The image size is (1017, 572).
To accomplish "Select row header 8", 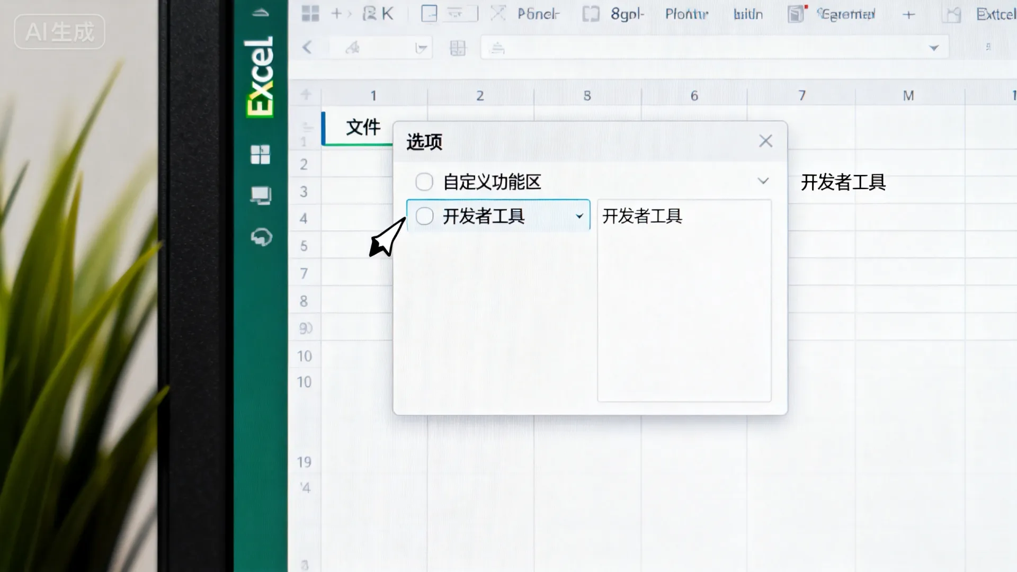I will pyautogui.click(x=304, y=301).
